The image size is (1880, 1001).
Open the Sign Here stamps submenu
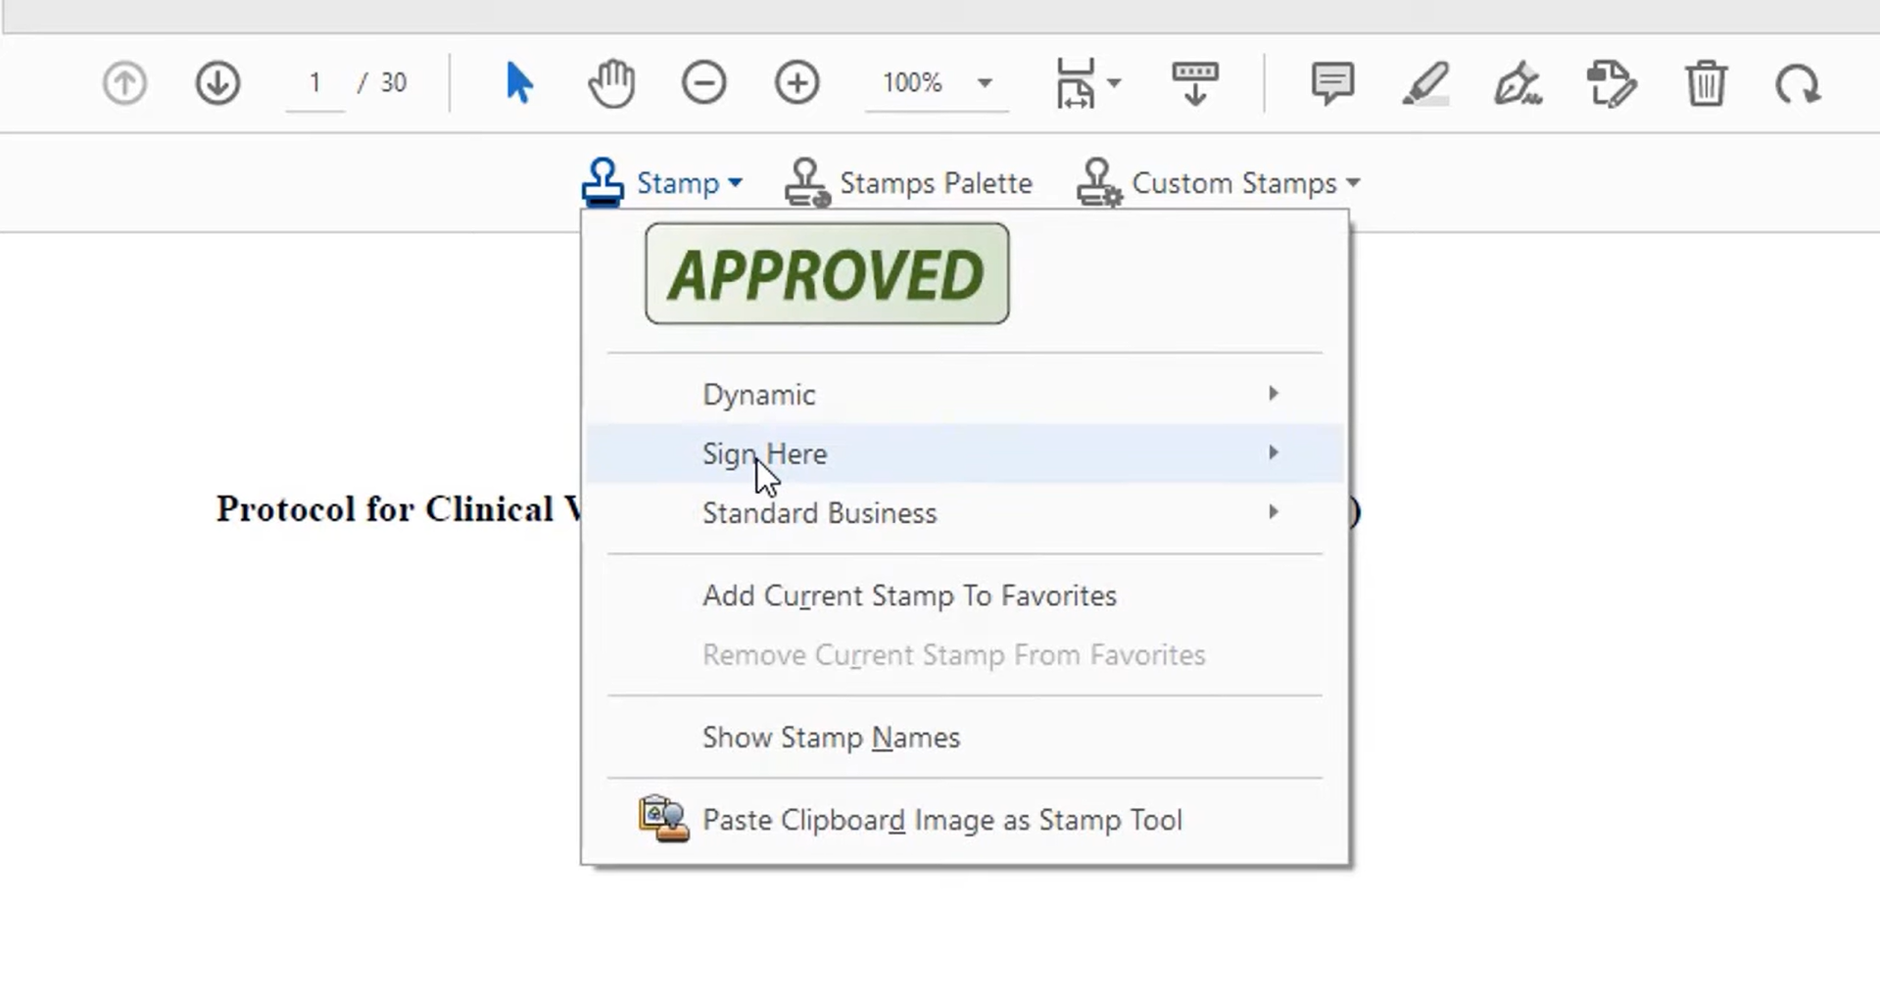(x=964, y=453)
